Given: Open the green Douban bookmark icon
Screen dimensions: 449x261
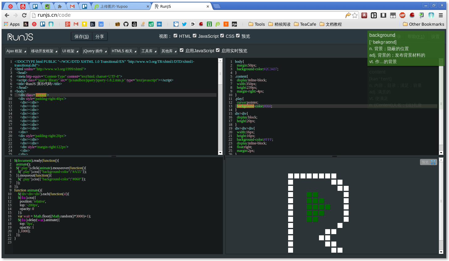Looking at the screenshot, I should 209,24.
